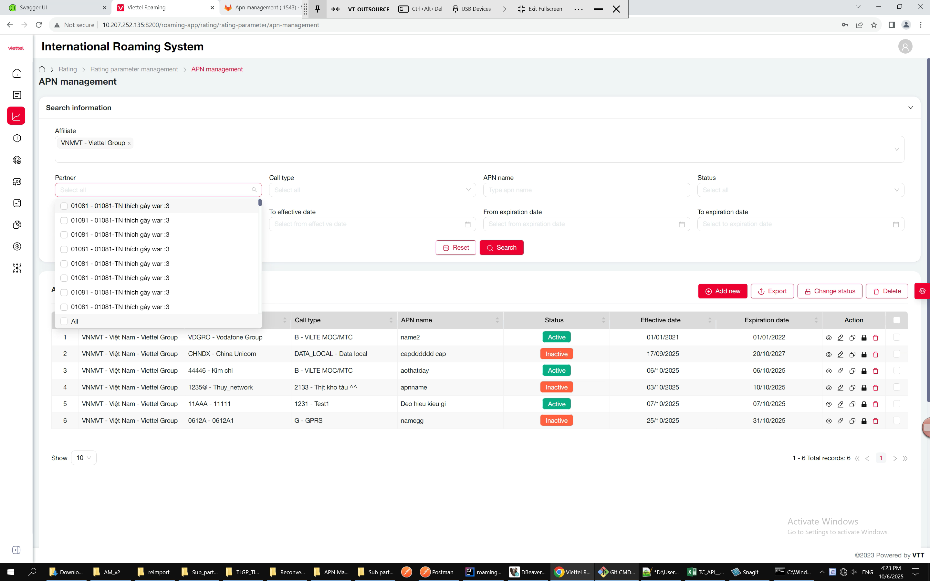Click the dollar sign icon in sidebar
The width and height of the screenshot is (930, 581).
click(17, 246)
